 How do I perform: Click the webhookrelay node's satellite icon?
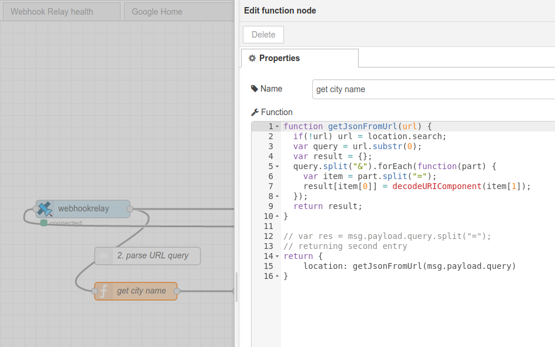tap(45, 208)
